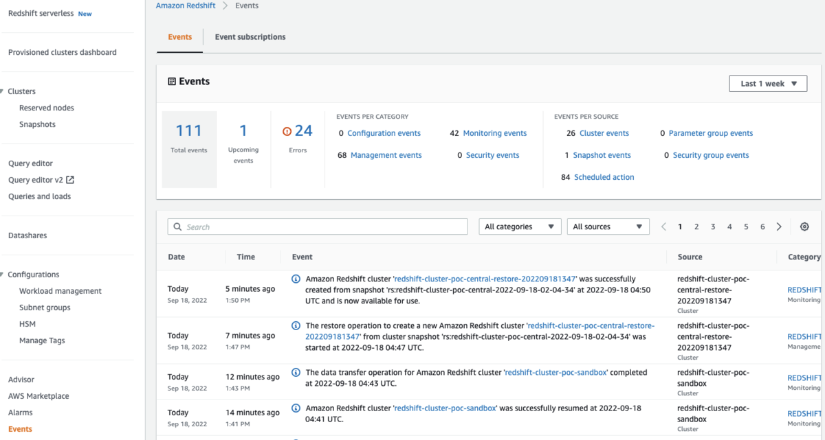Click the 24 Errors count

tap(303, 130)
